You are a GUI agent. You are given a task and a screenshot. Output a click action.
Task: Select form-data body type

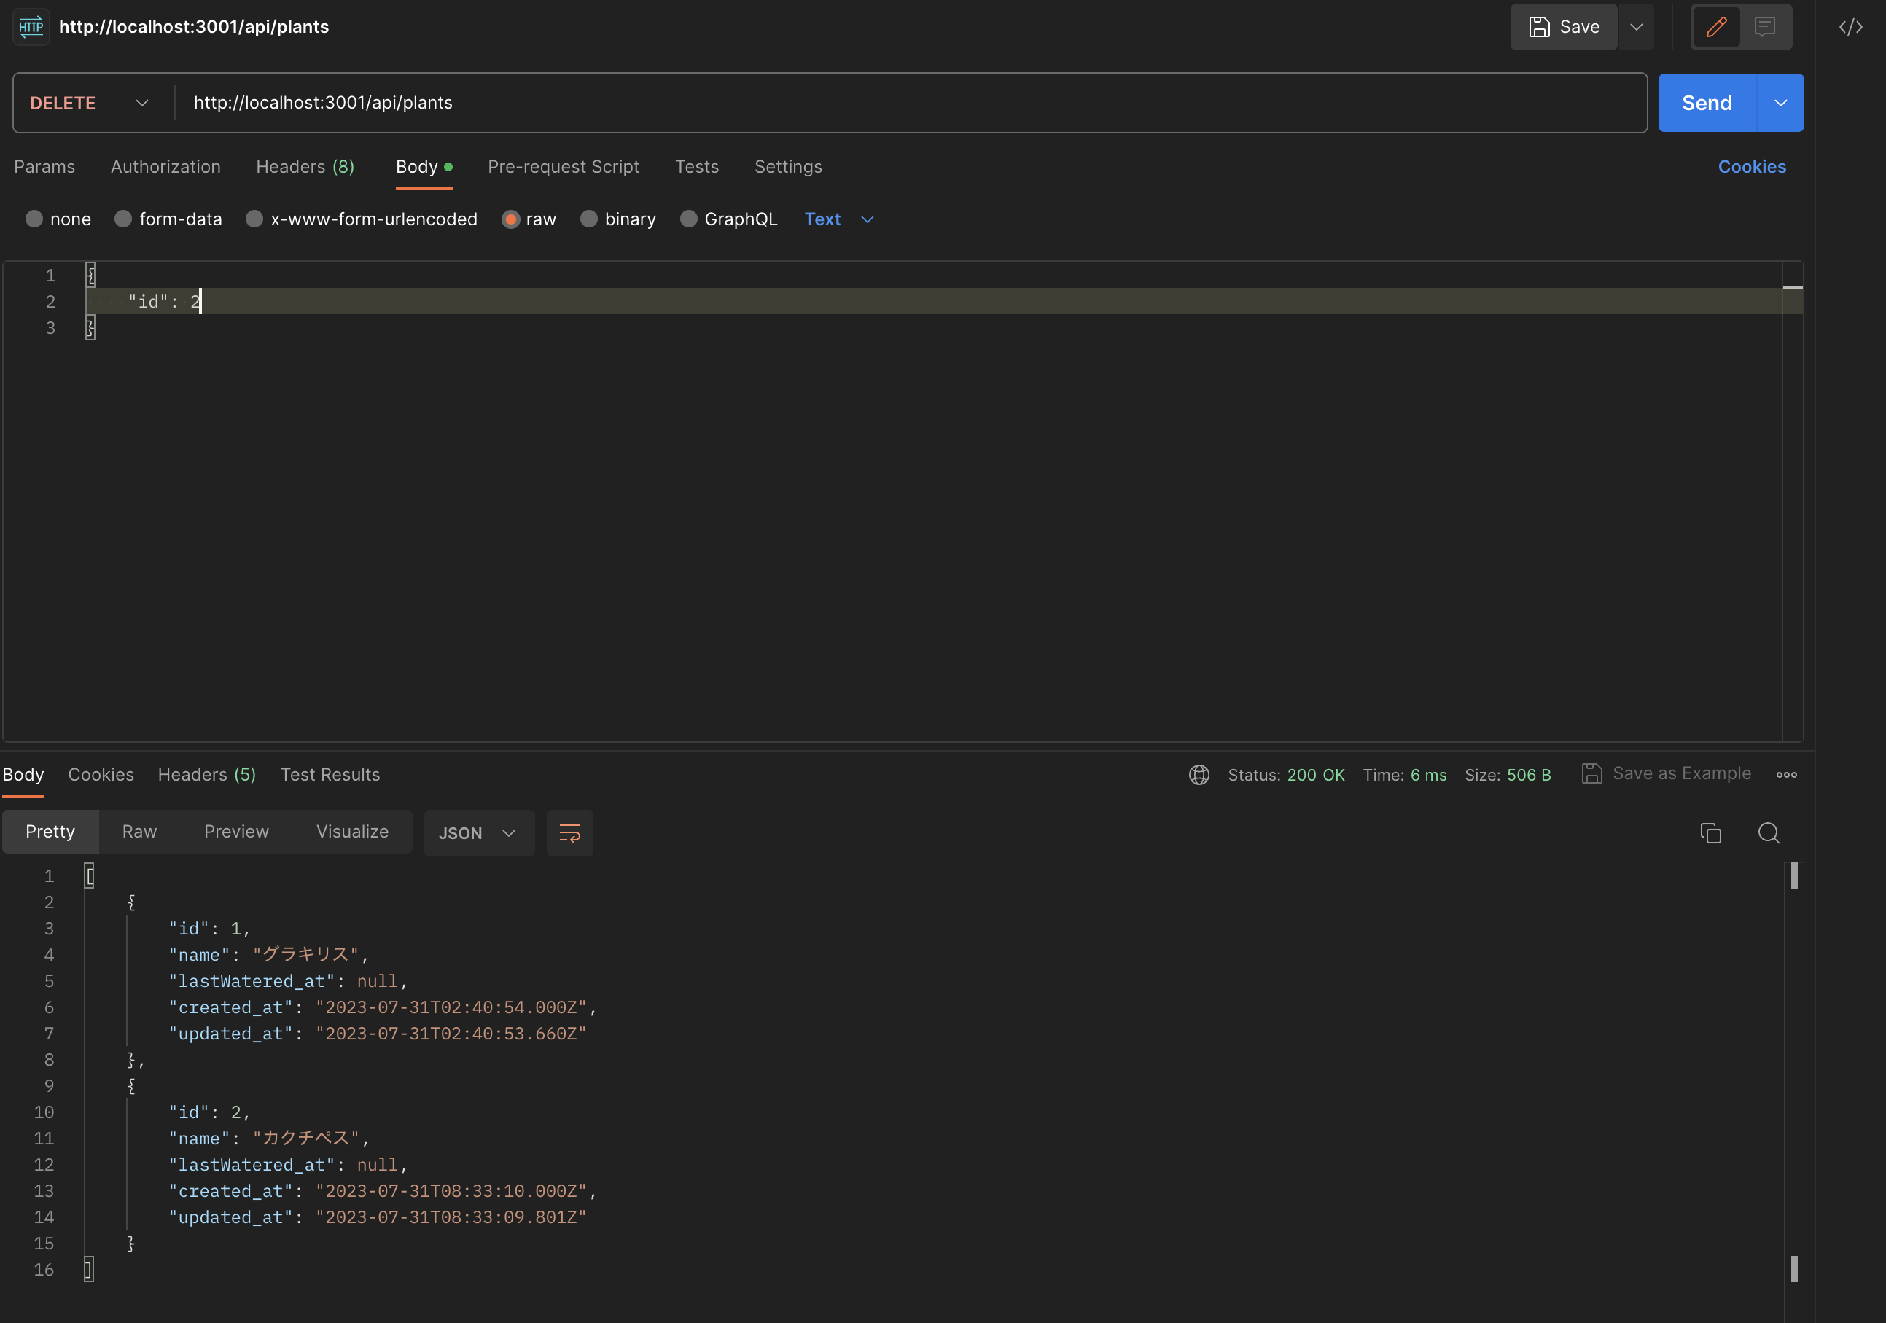point(123,219)
